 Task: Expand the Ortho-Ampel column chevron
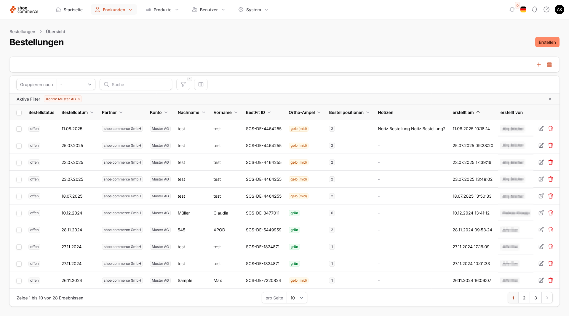click(319, 113)
